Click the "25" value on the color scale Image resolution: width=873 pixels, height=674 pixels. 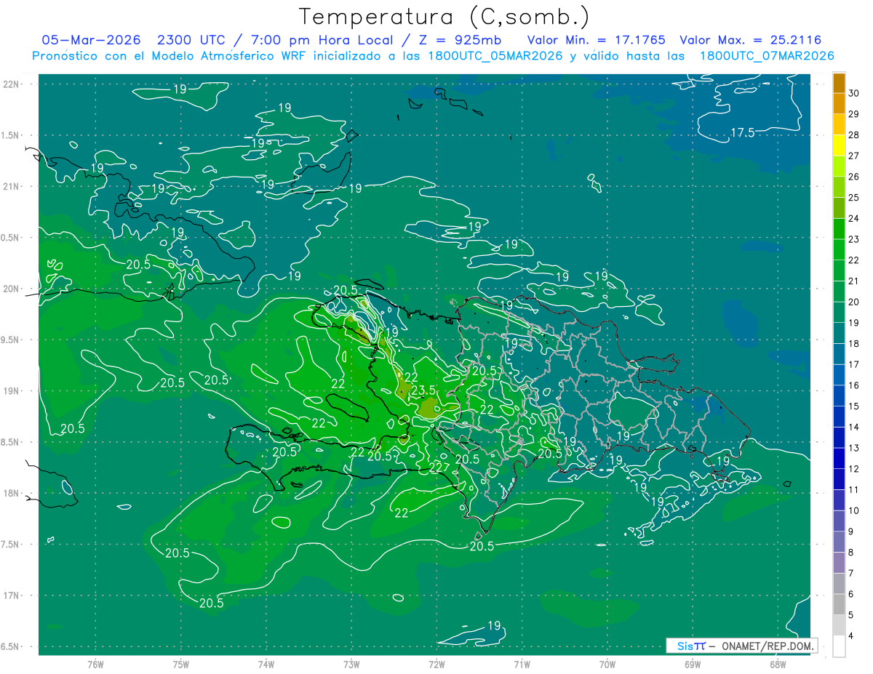pyautogui.click(x=854, y=197)
